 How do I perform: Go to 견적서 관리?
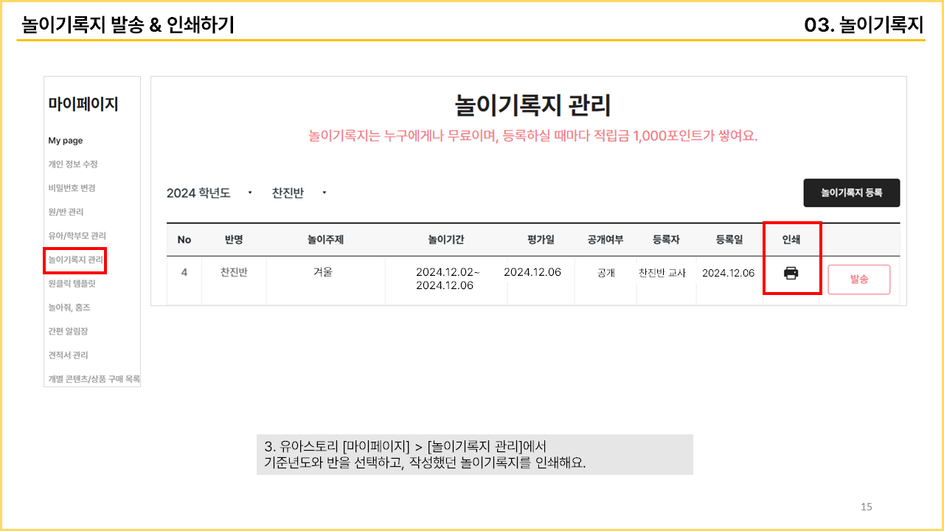pyautogui.click(x=68, y=355)
